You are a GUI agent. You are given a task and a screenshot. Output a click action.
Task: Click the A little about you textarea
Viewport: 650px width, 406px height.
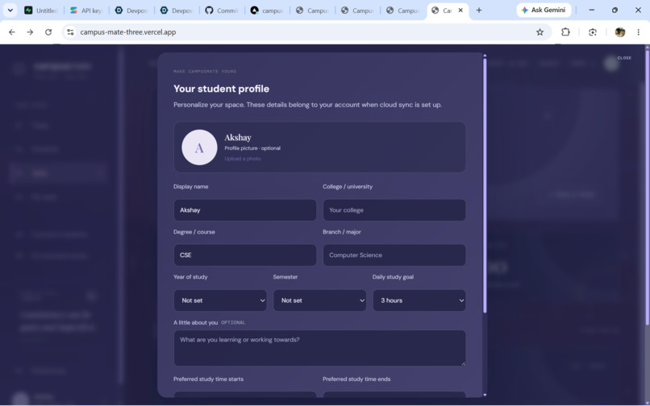pyautogui.click(x=319, y=348)
